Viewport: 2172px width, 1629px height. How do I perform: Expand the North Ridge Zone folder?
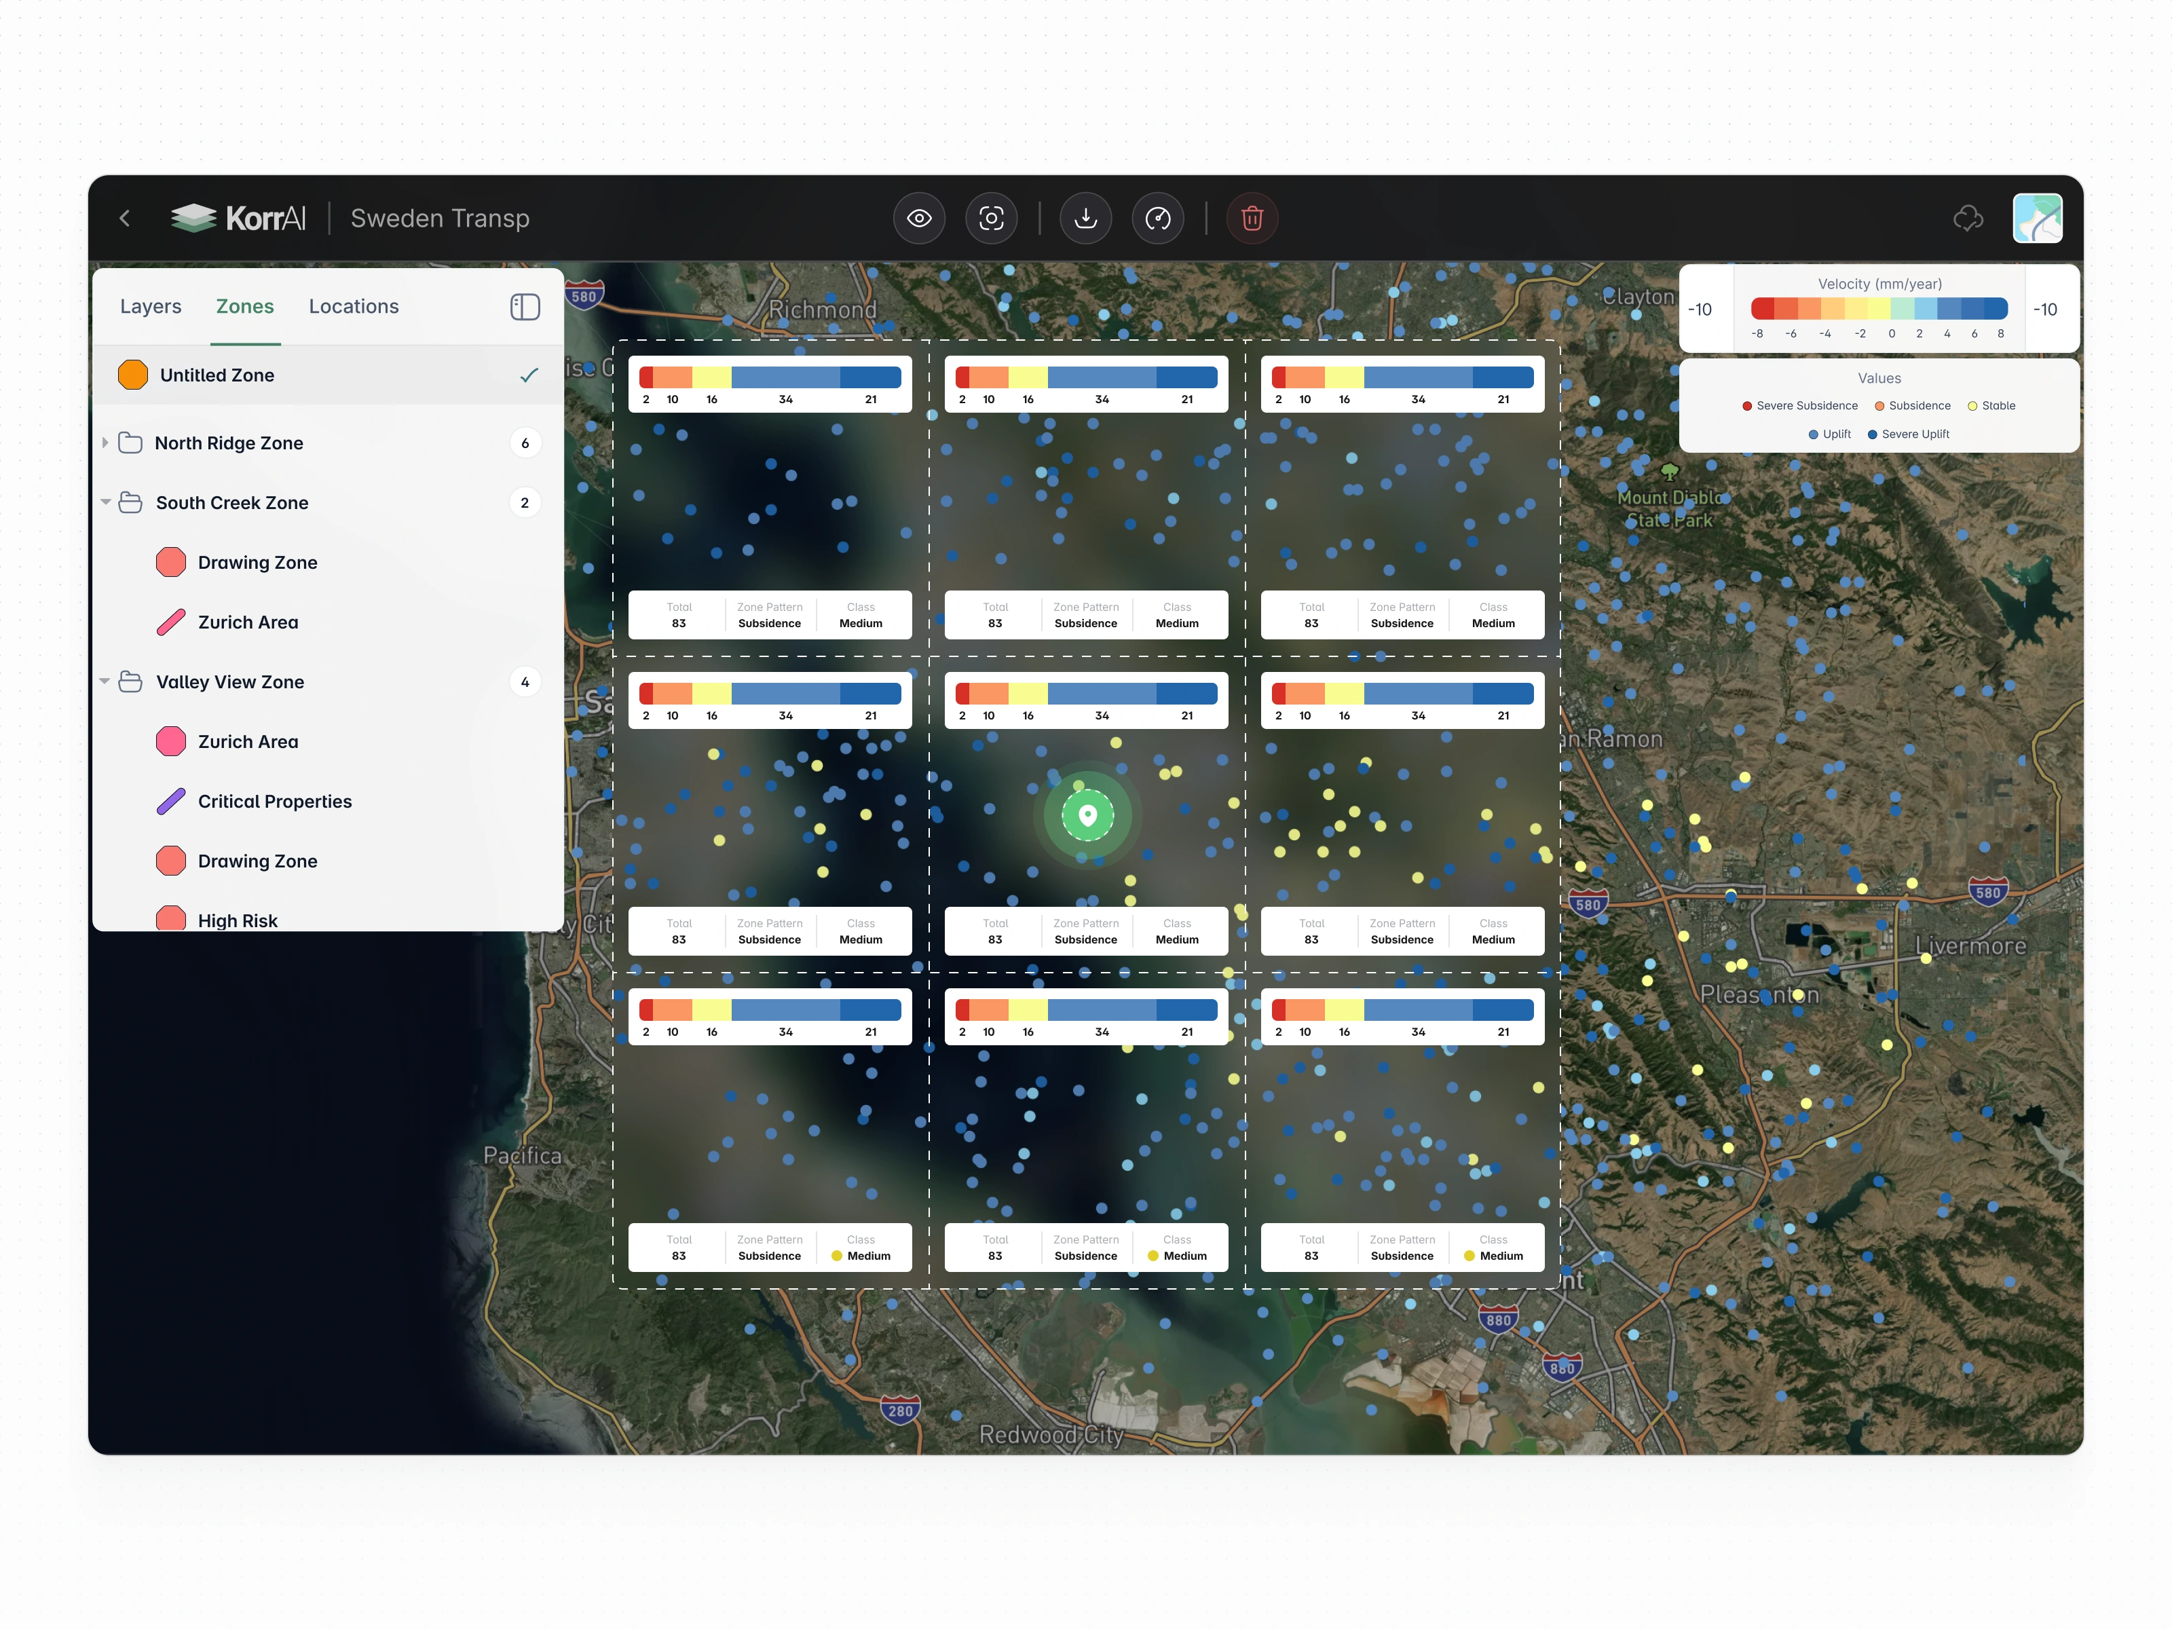(x=105, y=443)
